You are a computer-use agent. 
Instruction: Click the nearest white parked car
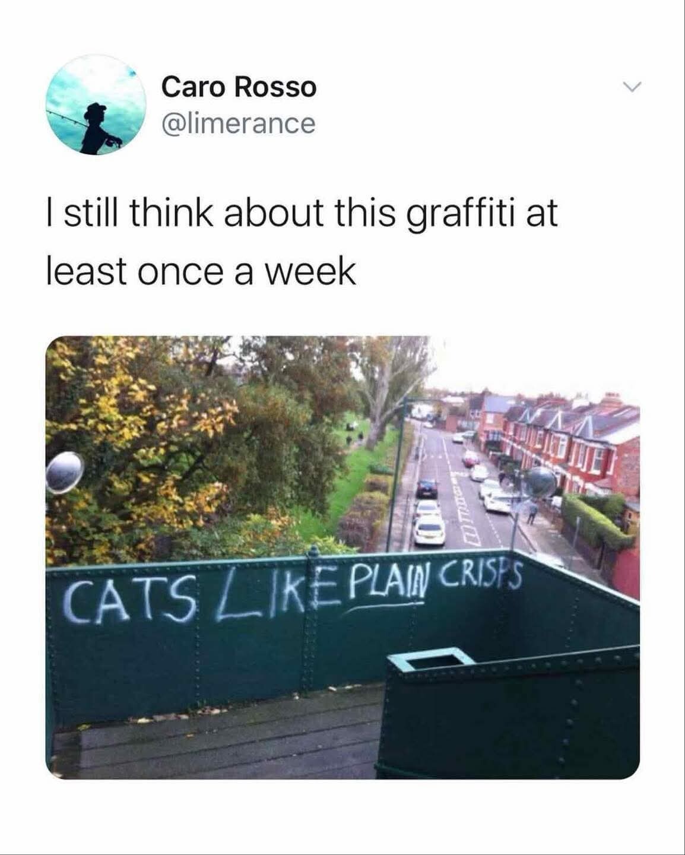tap(429, 530)
